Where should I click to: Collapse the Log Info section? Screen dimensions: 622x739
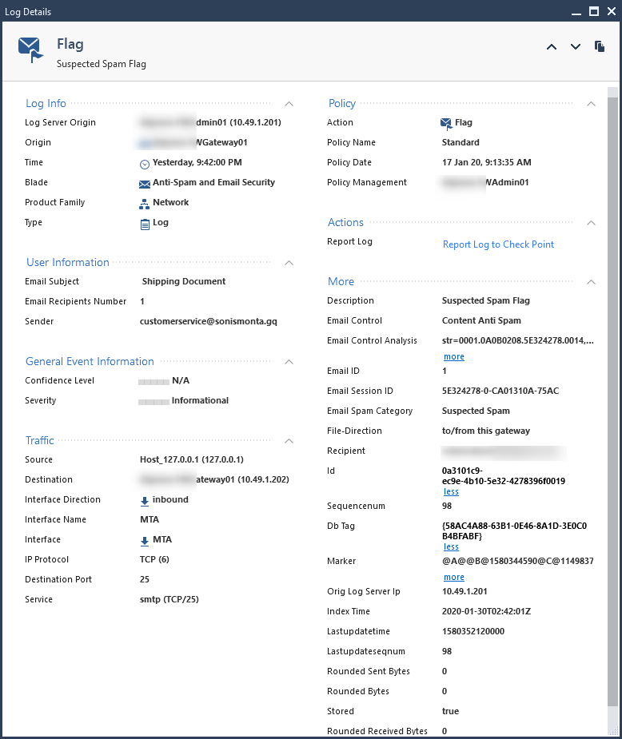(289, 103)
